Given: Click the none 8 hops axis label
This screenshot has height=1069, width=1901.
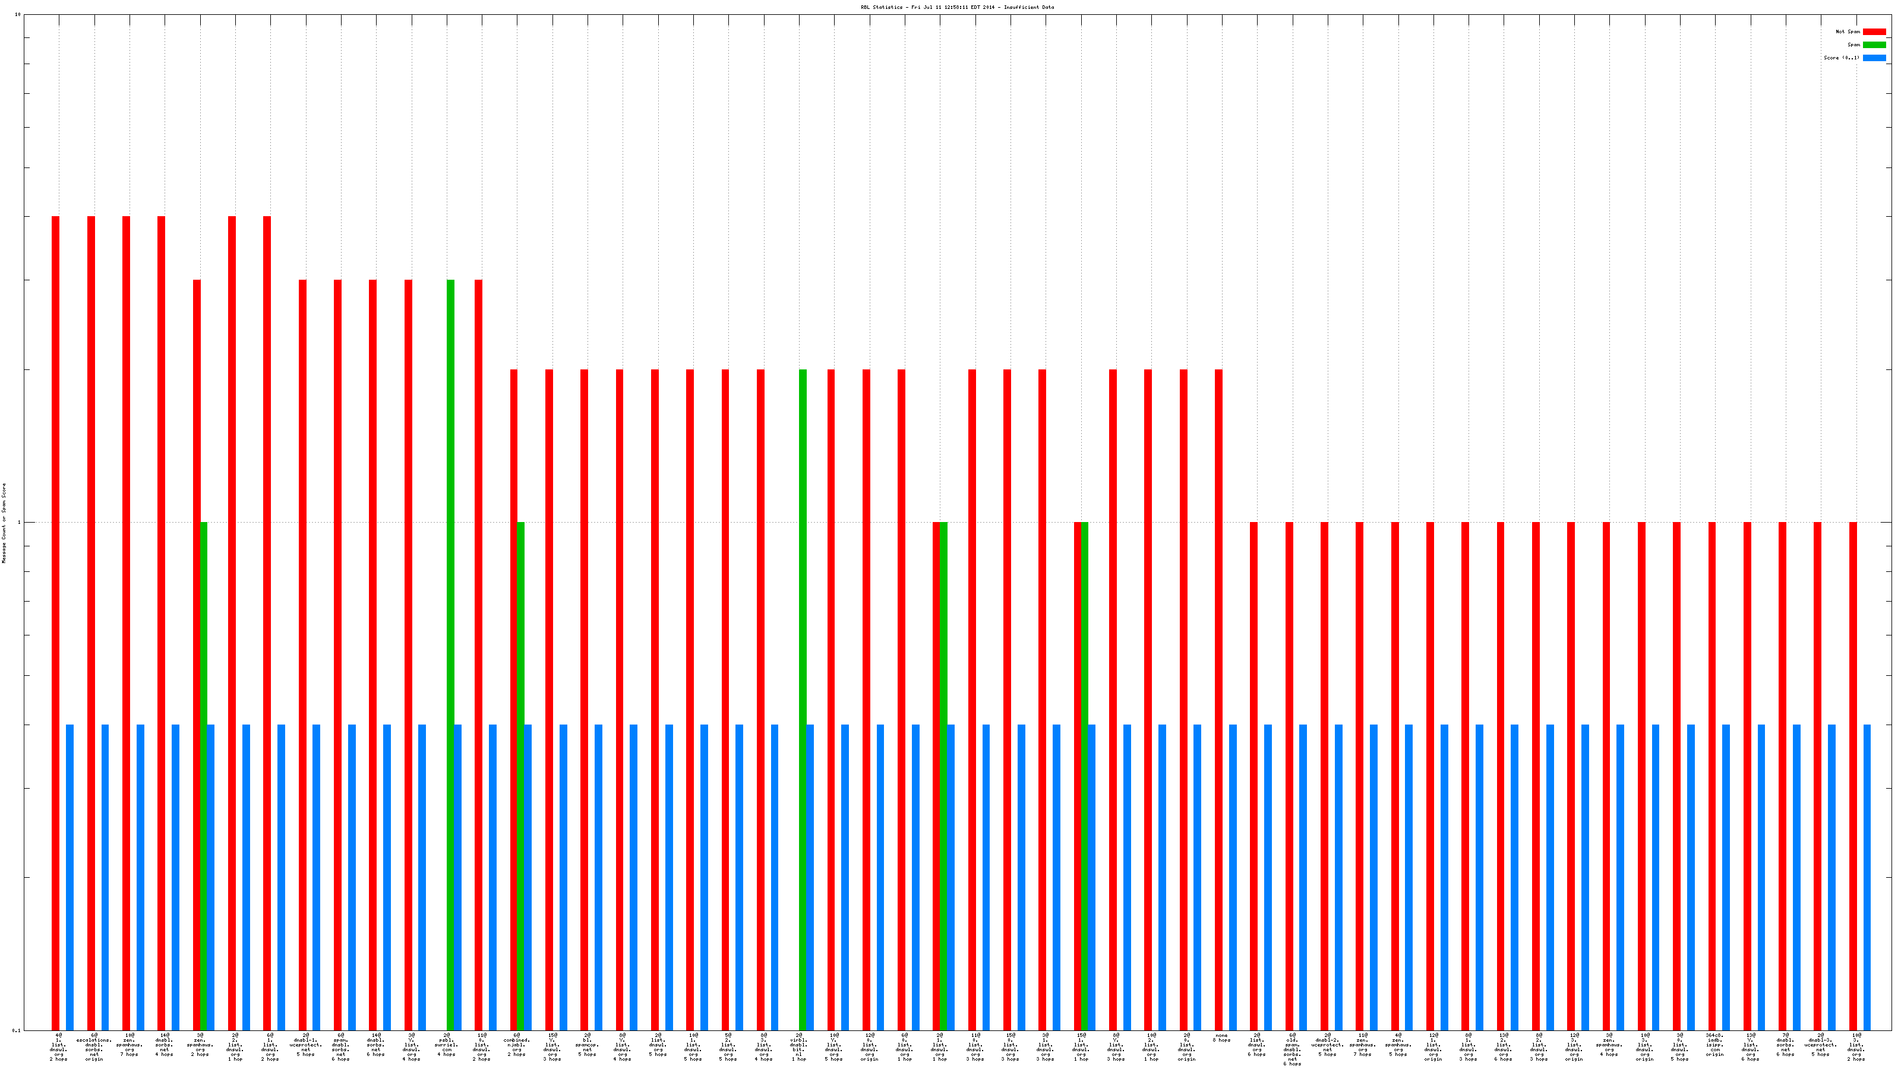Looking at the screenshot, I should pyautogui.click(x=1221, y=1038).
